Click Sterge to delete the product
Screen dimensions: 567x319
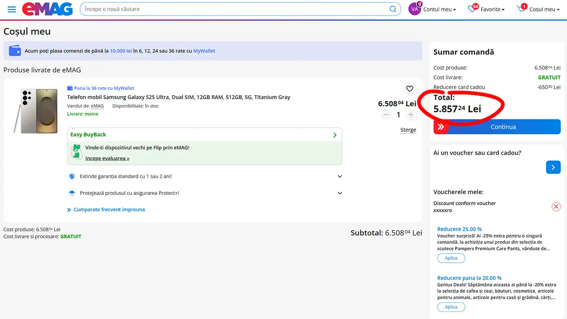408,130
